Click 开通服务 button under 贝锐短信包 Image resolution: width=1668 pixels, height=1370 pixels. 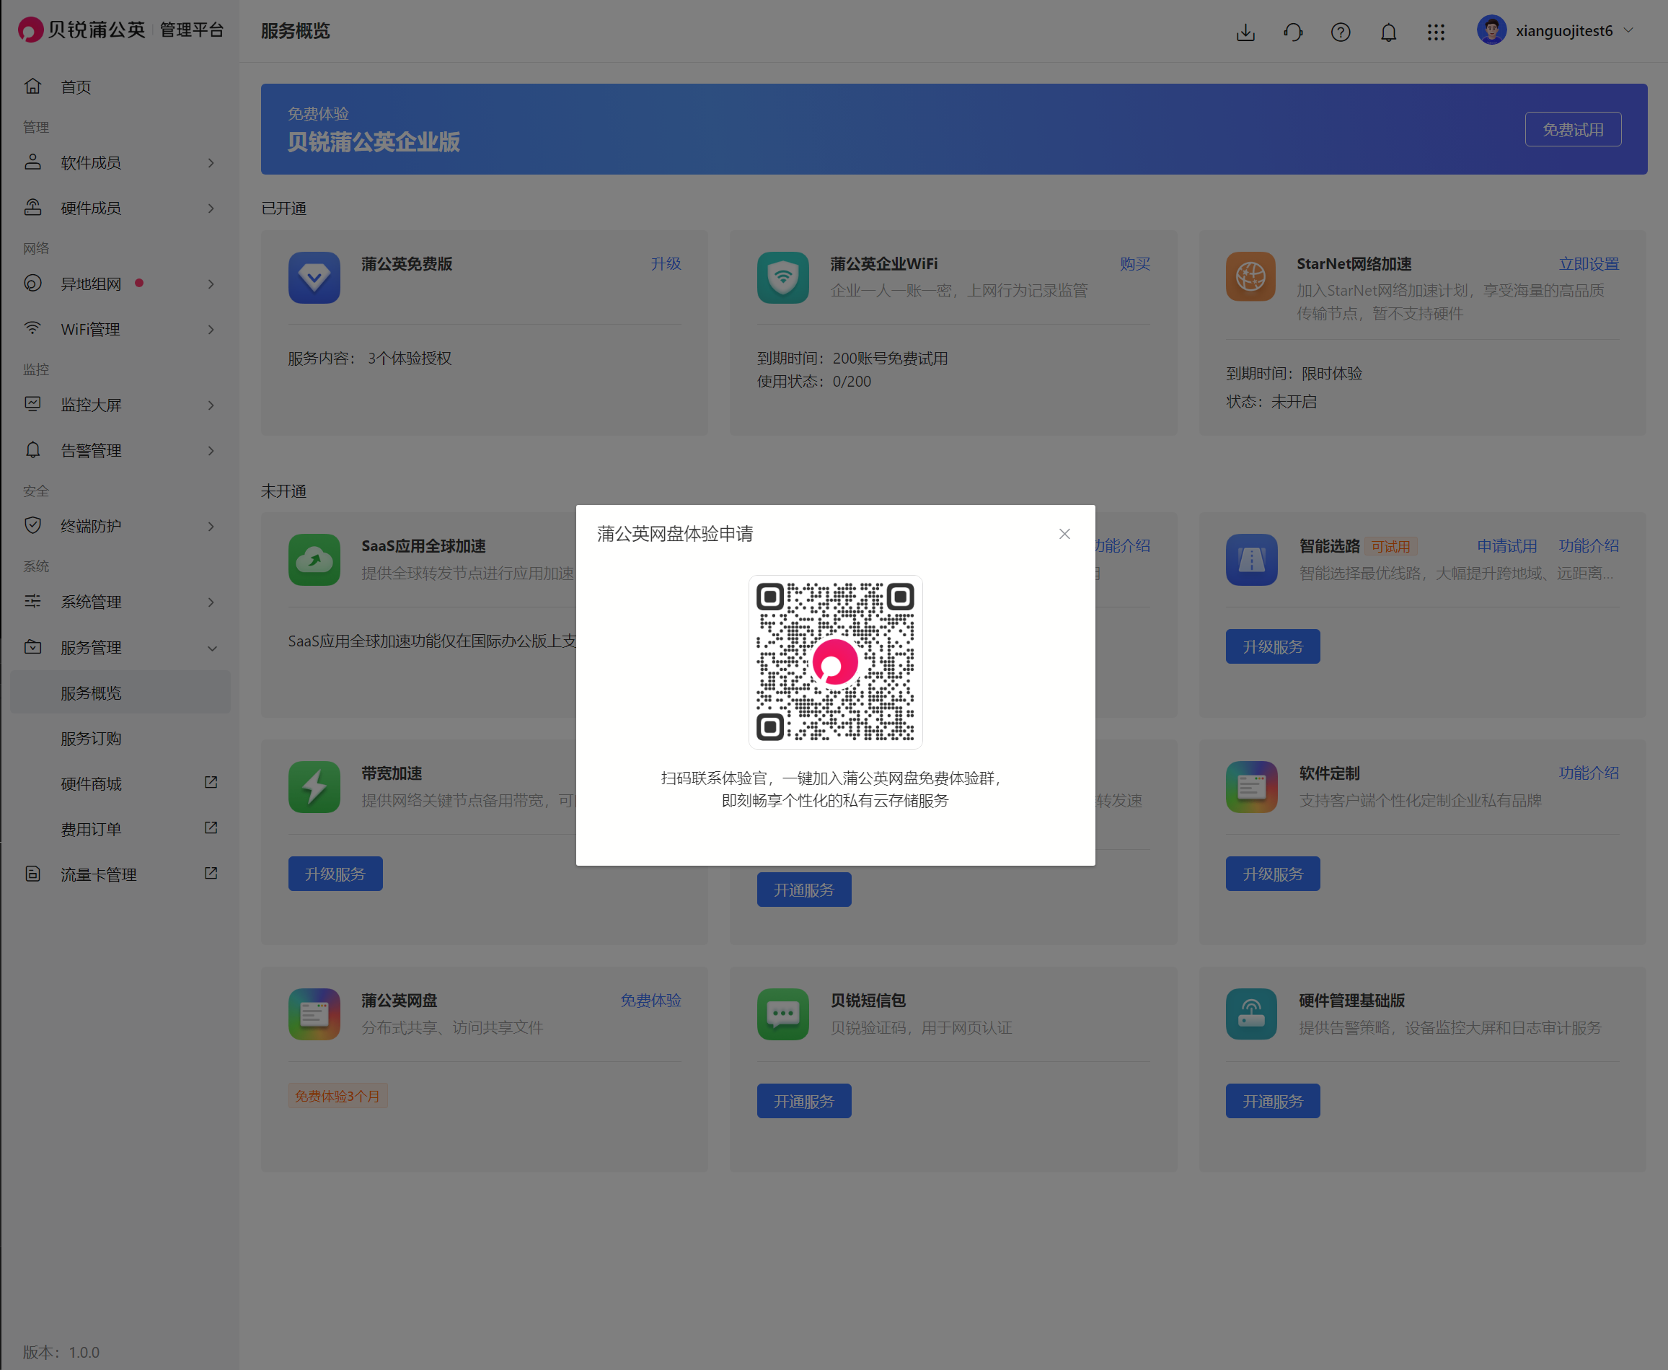point(803,1102)
